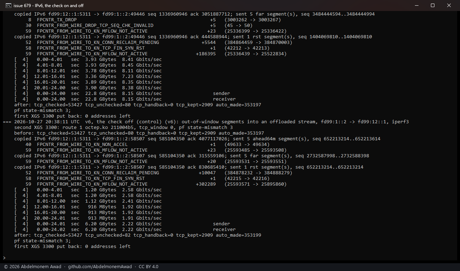
Task: Select the '8.45 Gbits/sec' bitrate value
Action: click(x=142, y=65)
